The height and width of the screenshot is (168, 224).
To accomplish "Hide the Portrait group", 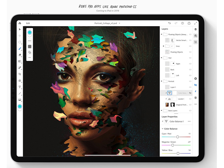I will click(x=190, y=81).
